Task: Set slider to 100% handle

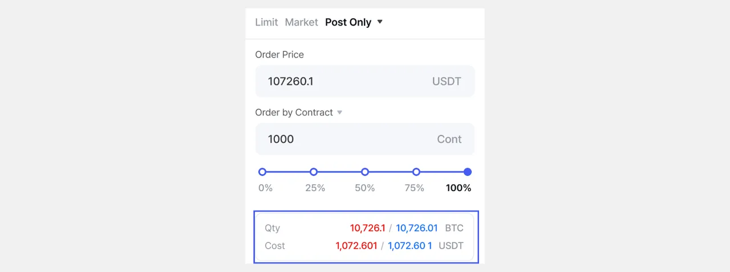Action: point(468,172)
